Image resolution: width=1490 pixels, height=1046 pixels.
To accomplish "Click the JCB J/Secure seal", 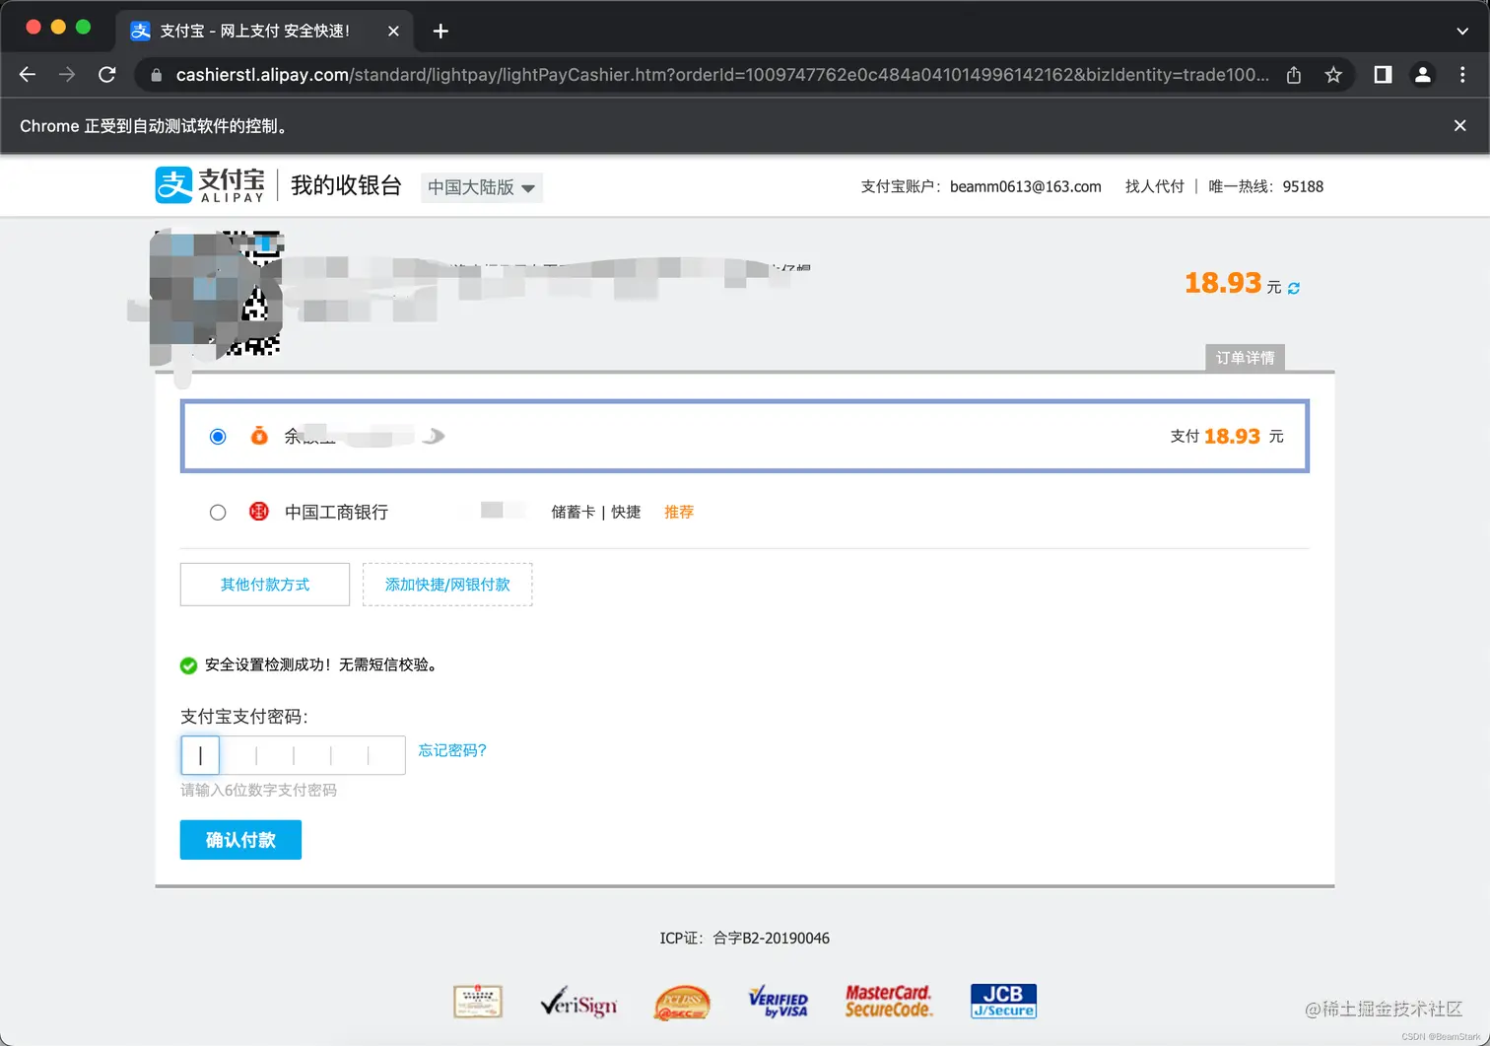I will click(1002, 1001).
